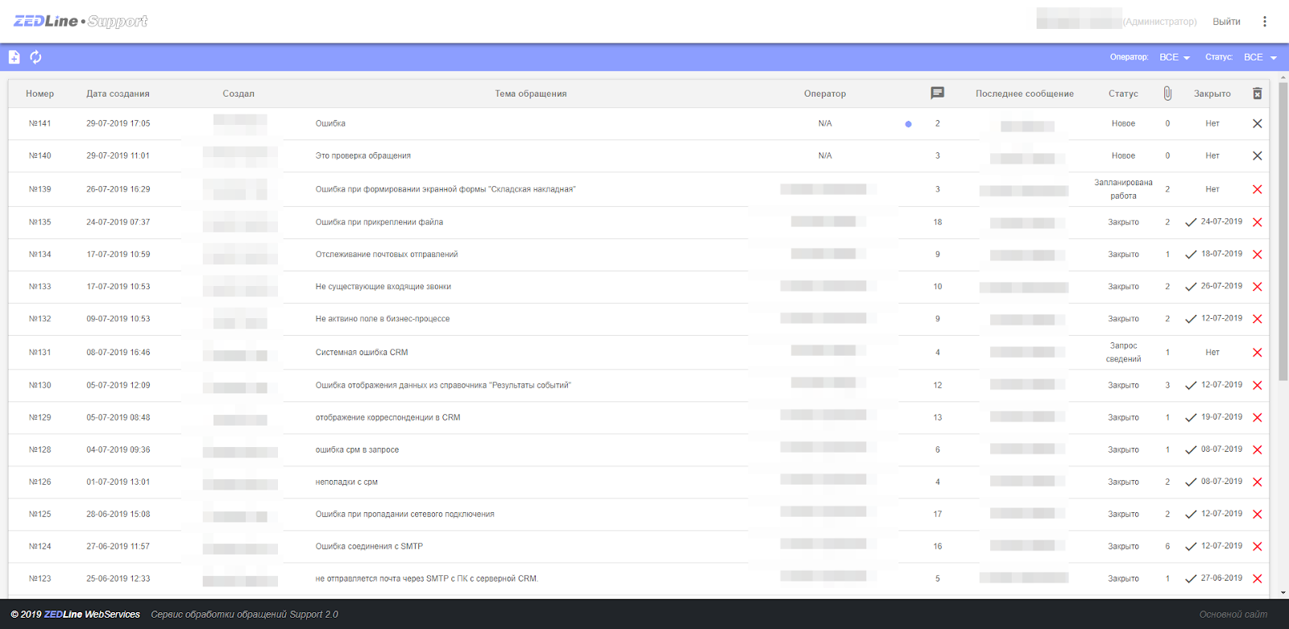Delete ticket №126 with the red X
Viewport: 1289px width, 629px height.
click(1257, 482)
